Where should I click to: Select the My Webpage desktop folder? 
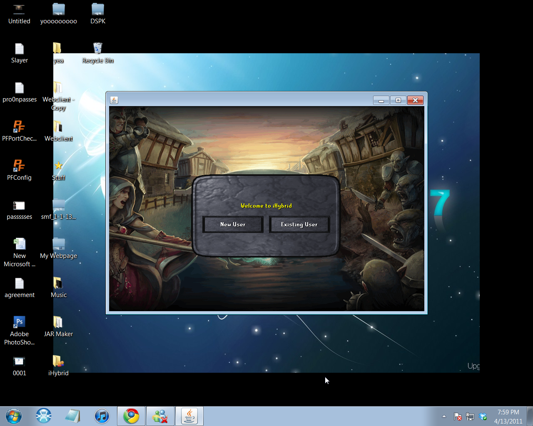click(x=58, y=248)
